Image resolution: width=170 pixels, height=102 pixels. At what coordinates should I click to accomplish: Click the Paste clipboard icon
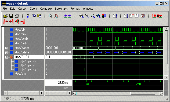[39, 16]
